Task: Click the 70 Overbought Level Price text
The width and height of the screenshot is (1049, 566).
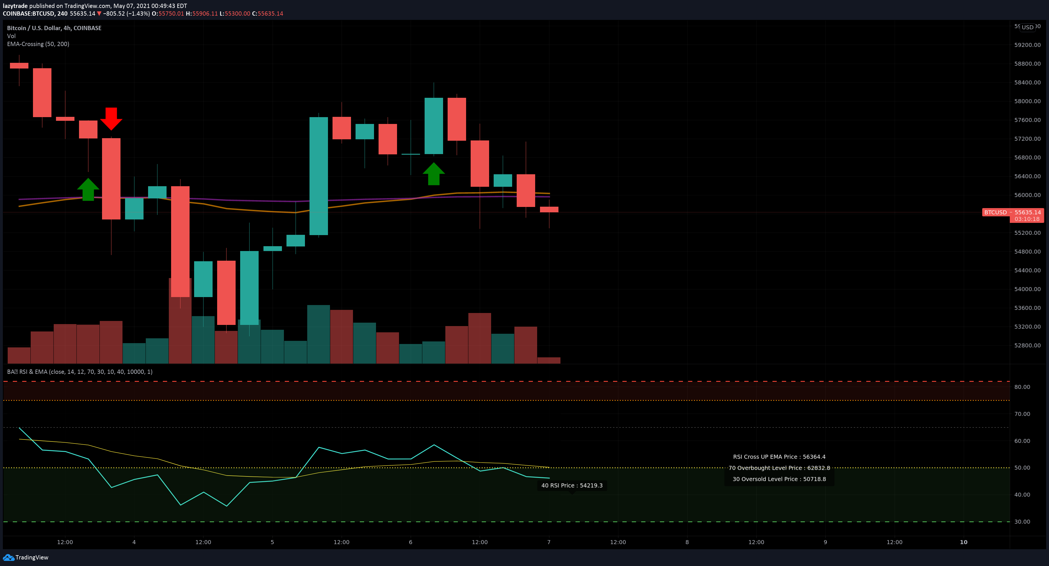Action: coord(779,468)
